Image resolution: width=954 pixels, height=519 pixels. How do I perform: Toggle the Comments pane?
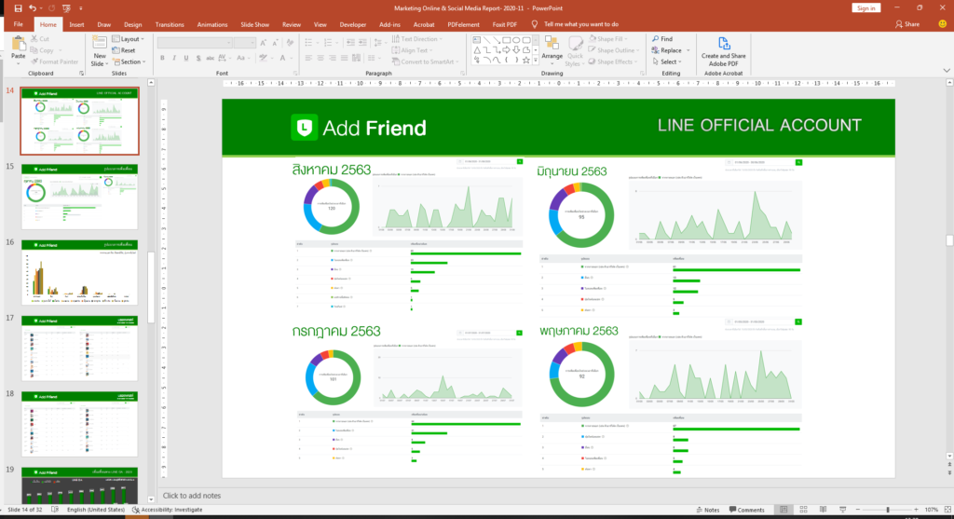pos(746,510)
